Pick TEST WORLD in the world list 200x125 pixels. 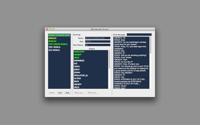(54, 47)
